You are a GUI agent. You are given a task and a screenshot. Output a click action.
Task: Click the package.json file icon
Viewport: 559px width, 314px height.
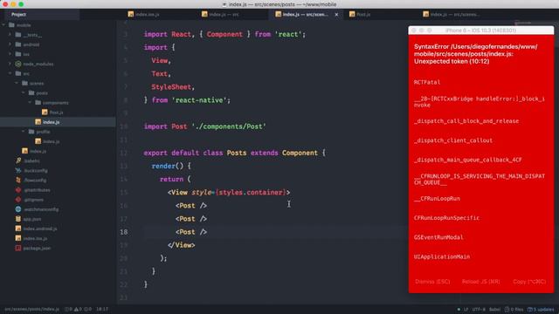[18, 248]
